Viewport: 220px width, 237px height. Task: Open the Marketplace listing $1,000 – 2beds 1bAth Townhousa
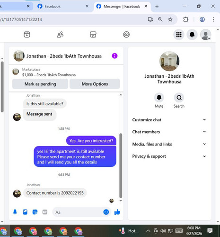point(49,75)
